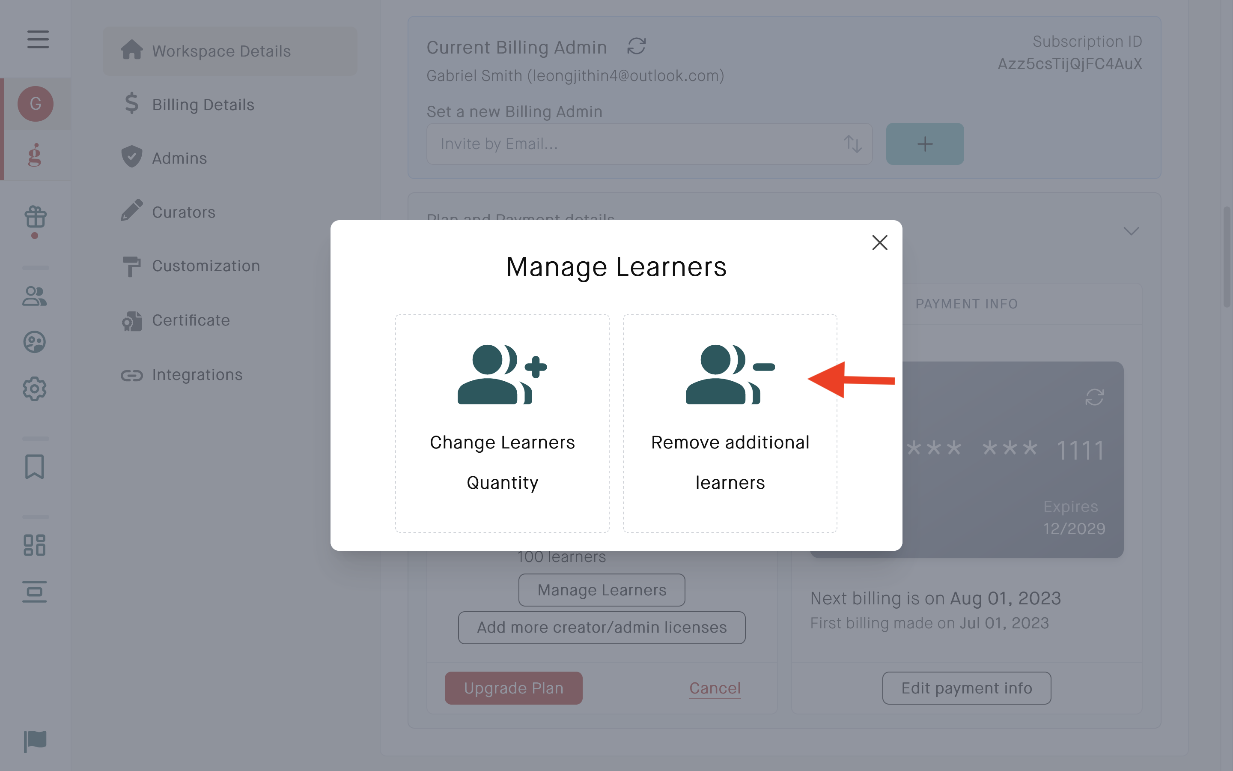Viewport: 1233px width, 771px height.
Task: Click the red G avatar icon
Action: click(35, 104)
